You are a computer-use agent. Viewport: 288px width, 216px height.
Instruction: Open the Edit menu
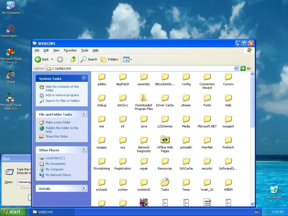46,50
